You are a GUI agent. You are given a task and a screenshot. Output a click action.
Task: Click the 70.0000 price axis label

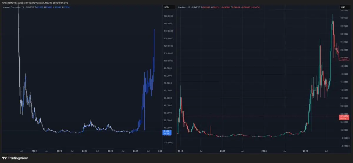click(168, 83)
